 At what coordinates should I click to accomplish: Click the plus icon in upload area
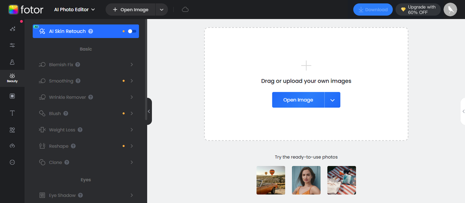click(x=306, y=66)
